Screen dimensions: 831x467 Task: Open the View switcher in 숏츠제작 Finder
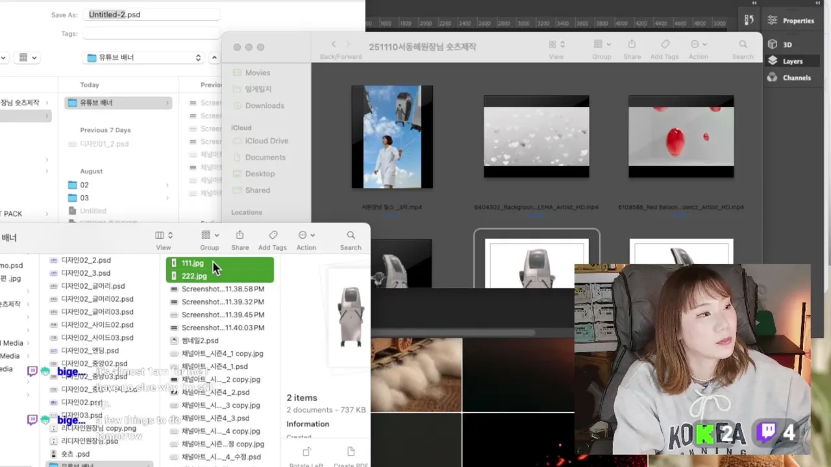pyautogui.click(x=556, y=45)
